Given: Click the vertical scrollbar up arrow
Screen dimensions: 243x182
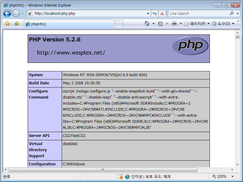Looking at the screenshot, I should click(x=238, y=32).
